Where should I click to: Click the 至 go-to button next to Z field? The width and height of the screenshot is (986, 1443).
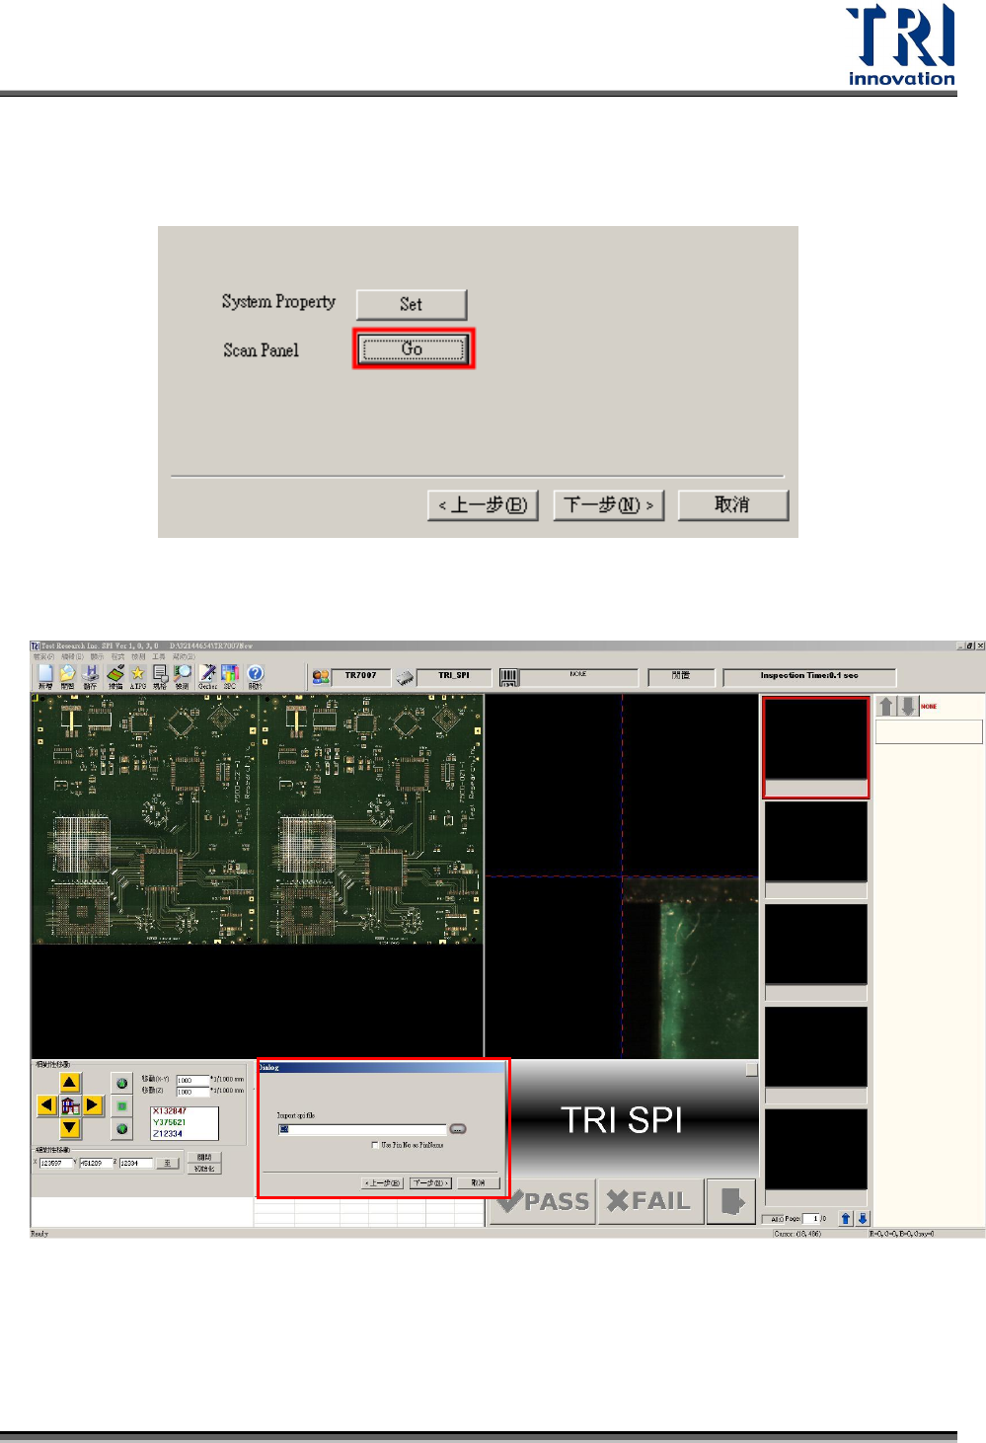tap(167, 1163)
